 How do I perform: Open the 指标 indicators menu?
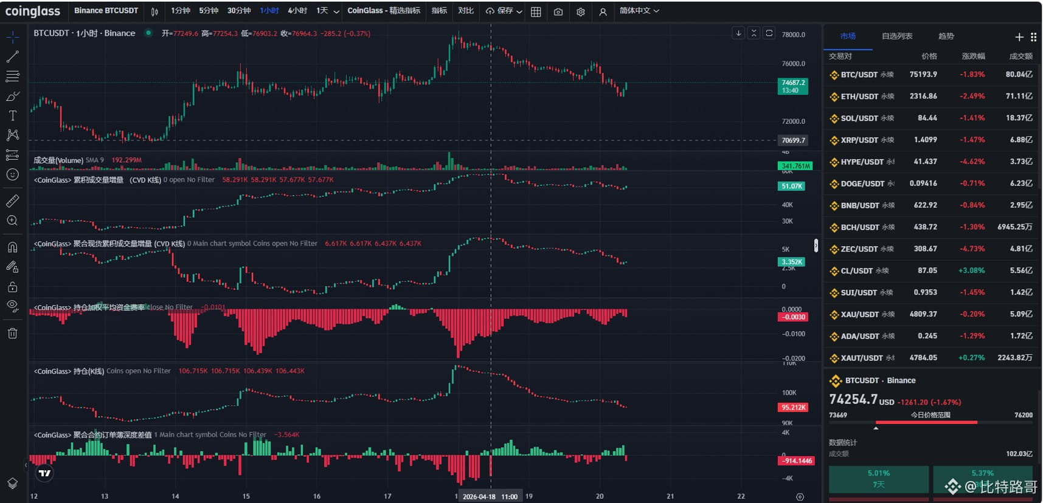tap(439, 11)
